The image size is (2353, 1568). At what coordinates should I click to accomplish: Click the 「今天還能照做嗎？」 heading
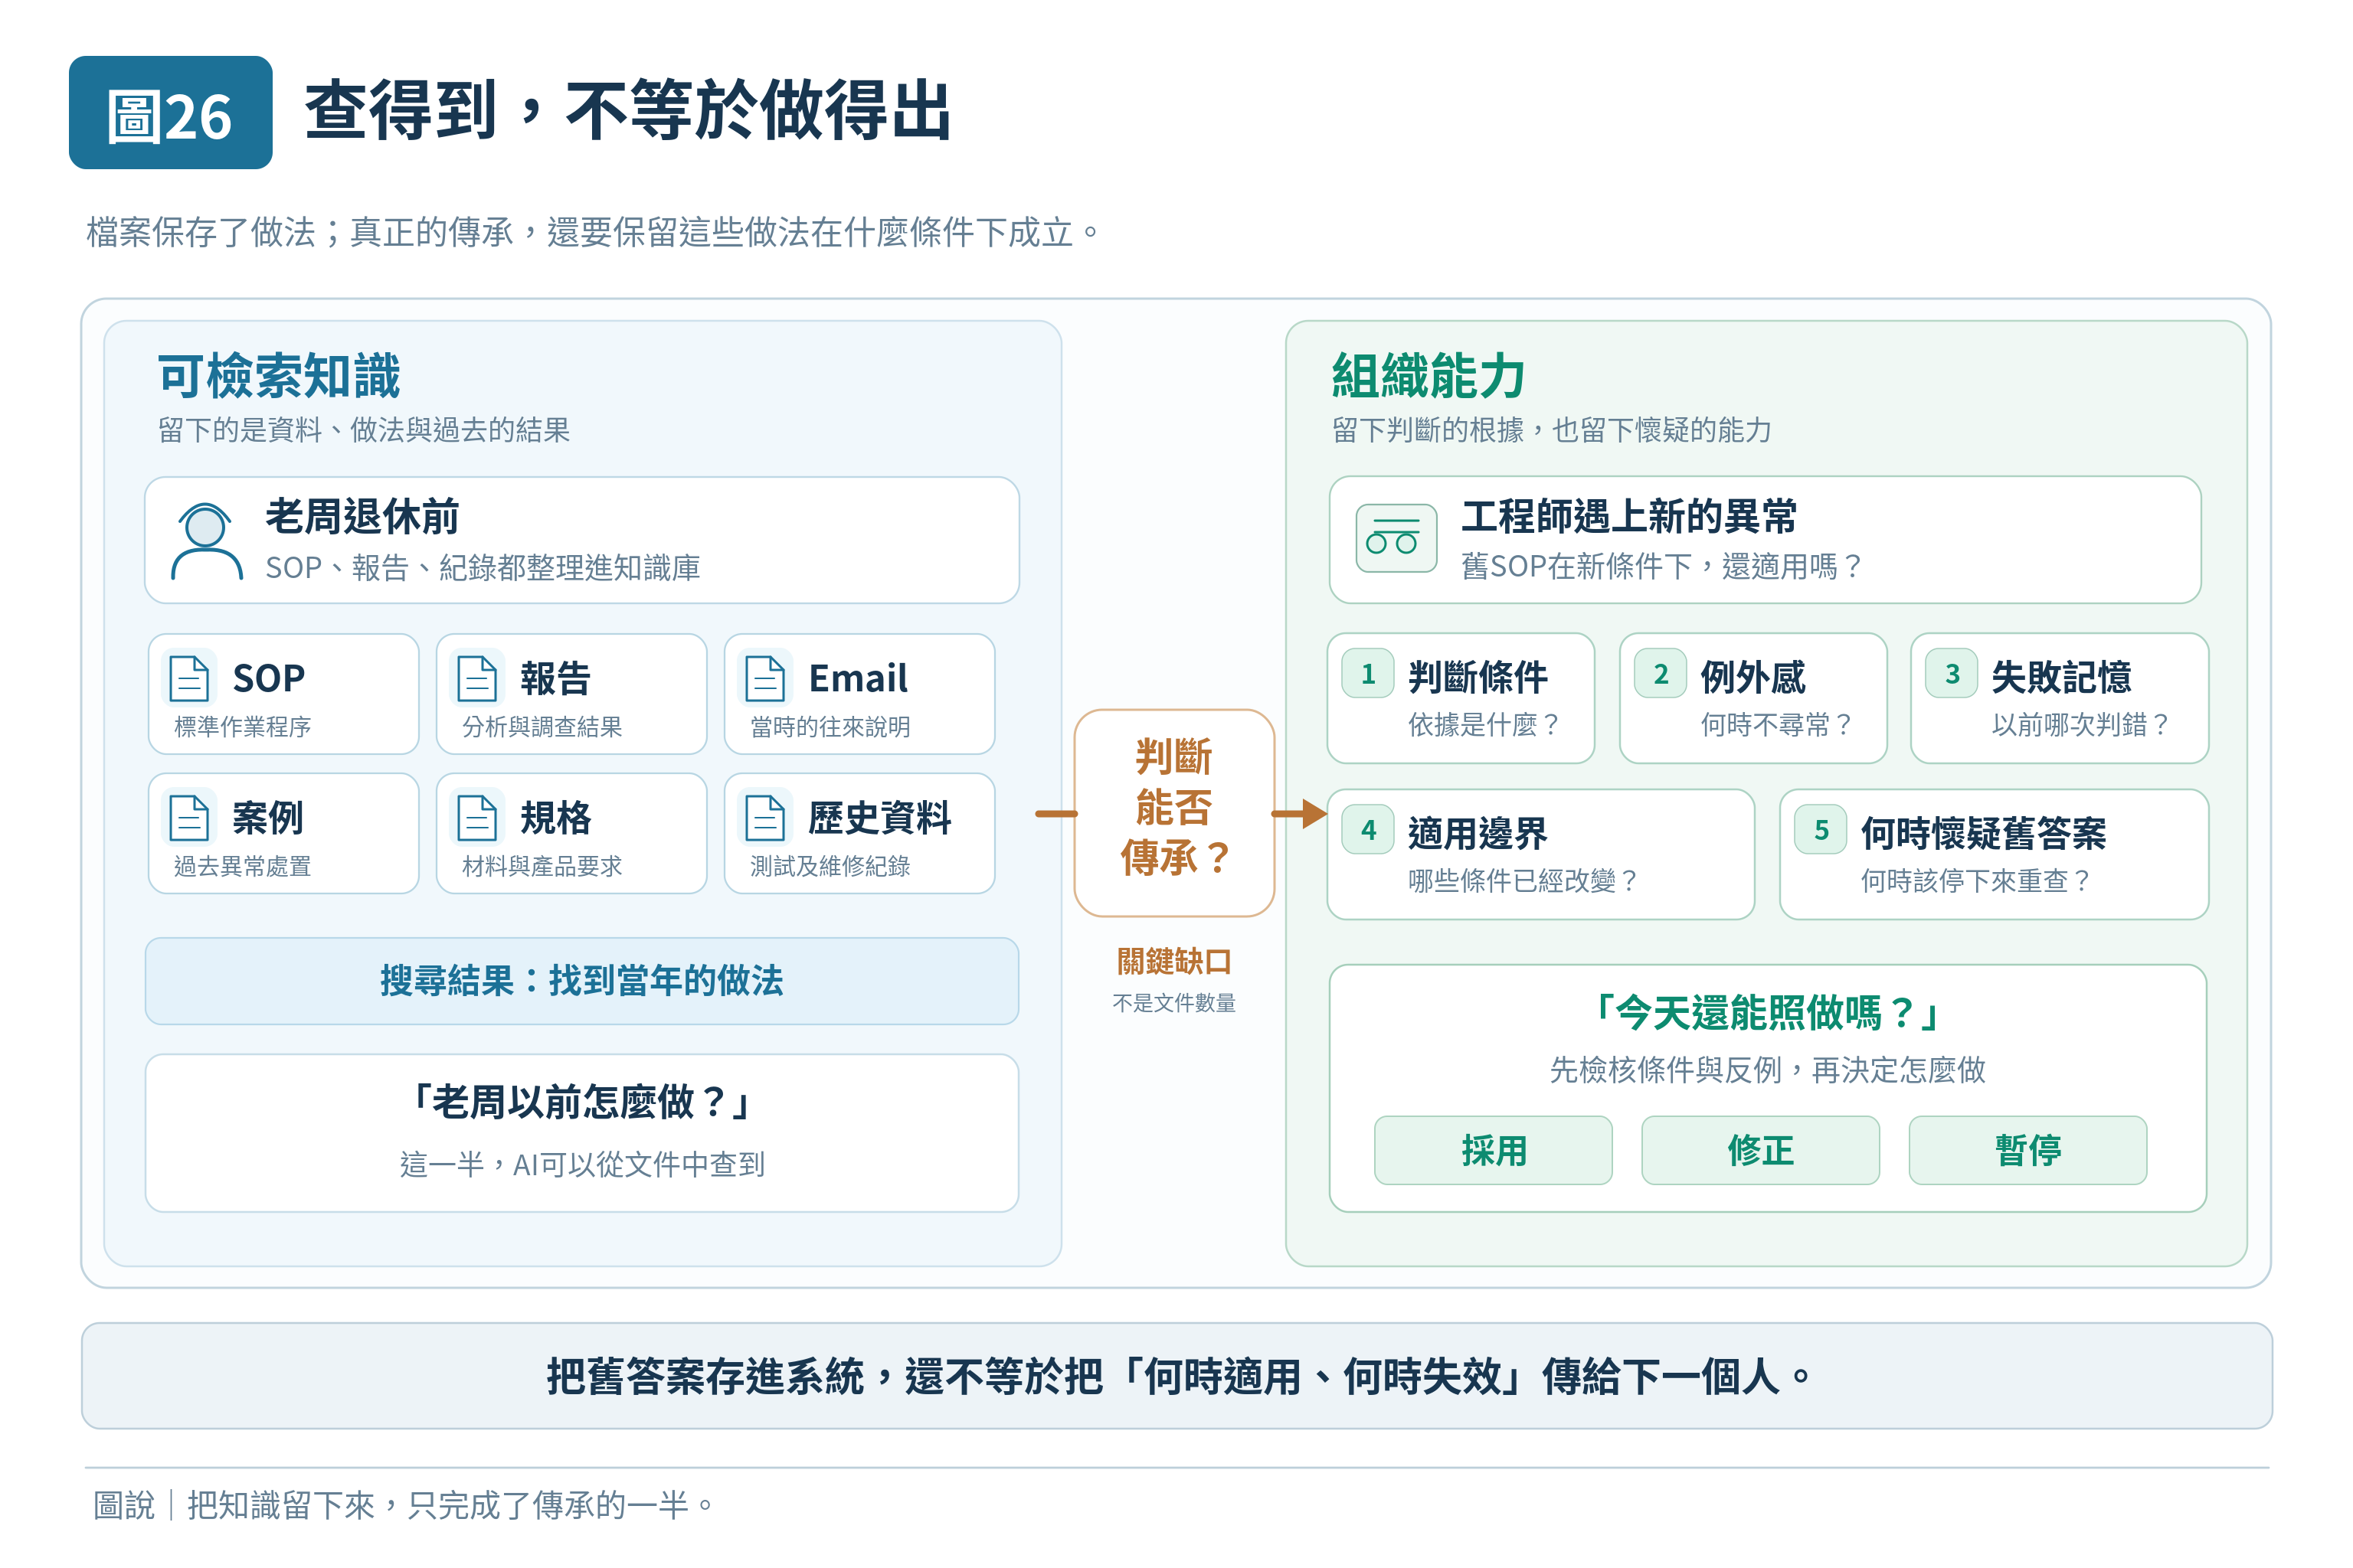coord(1767,1013)
